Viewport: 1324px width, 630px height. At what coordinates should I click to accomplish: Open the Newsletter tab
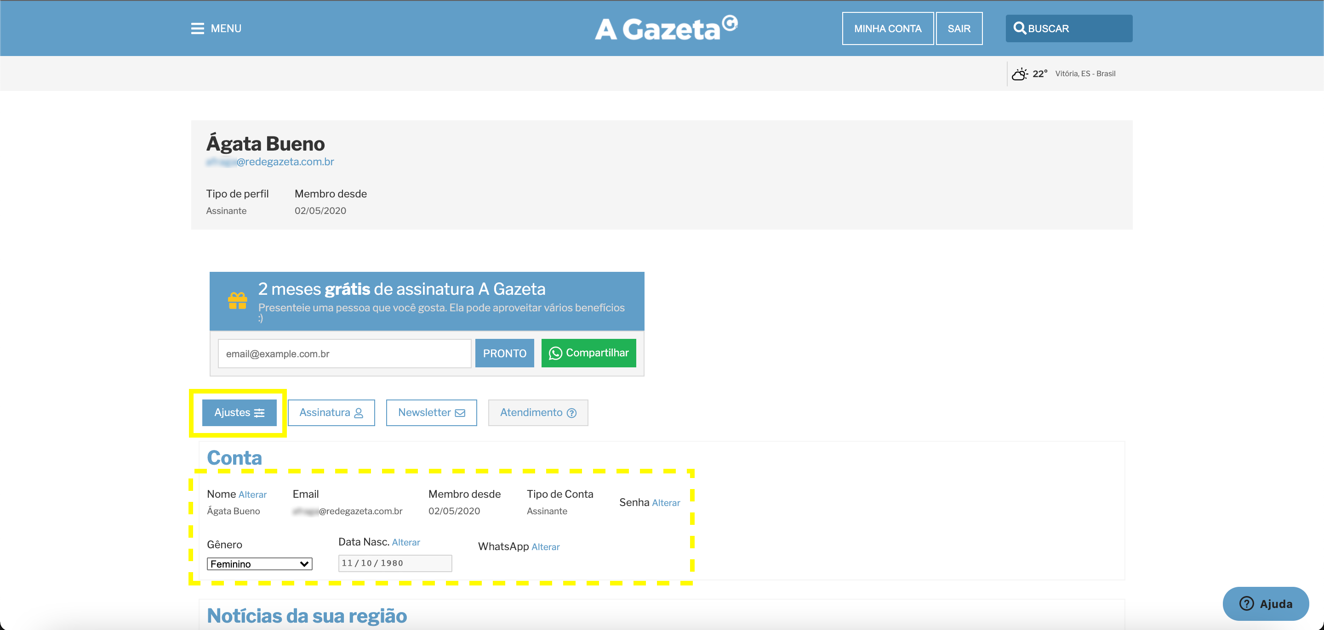pyautogui.click(x=432, y=413)
